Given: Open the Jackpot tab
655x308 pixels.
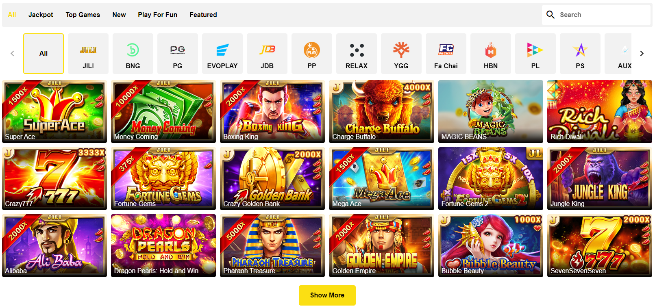Looking at the screenshot, I should point(41,15).
